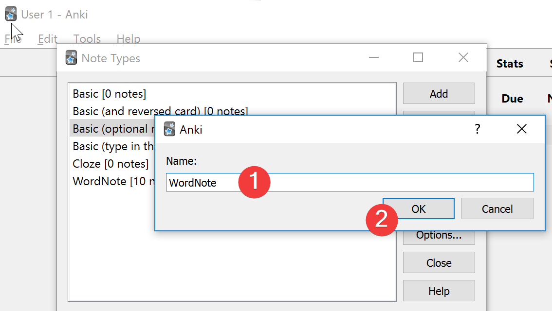Screen dimensions: 552x311
Task: Click Close button in Note Types window
Action: point(439,262)
